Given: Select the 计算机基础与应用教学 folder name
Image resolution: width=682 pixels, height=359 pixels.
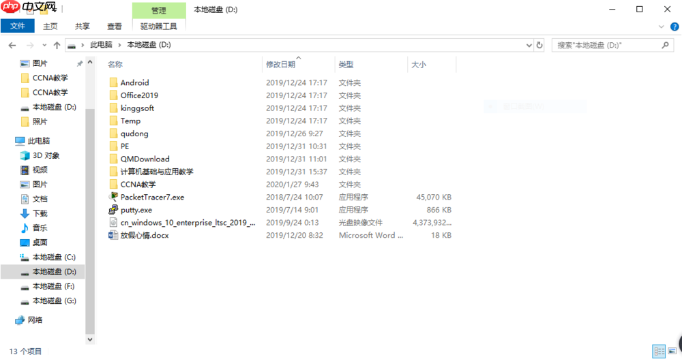Looking at the screenshot, I should [157, 172].
